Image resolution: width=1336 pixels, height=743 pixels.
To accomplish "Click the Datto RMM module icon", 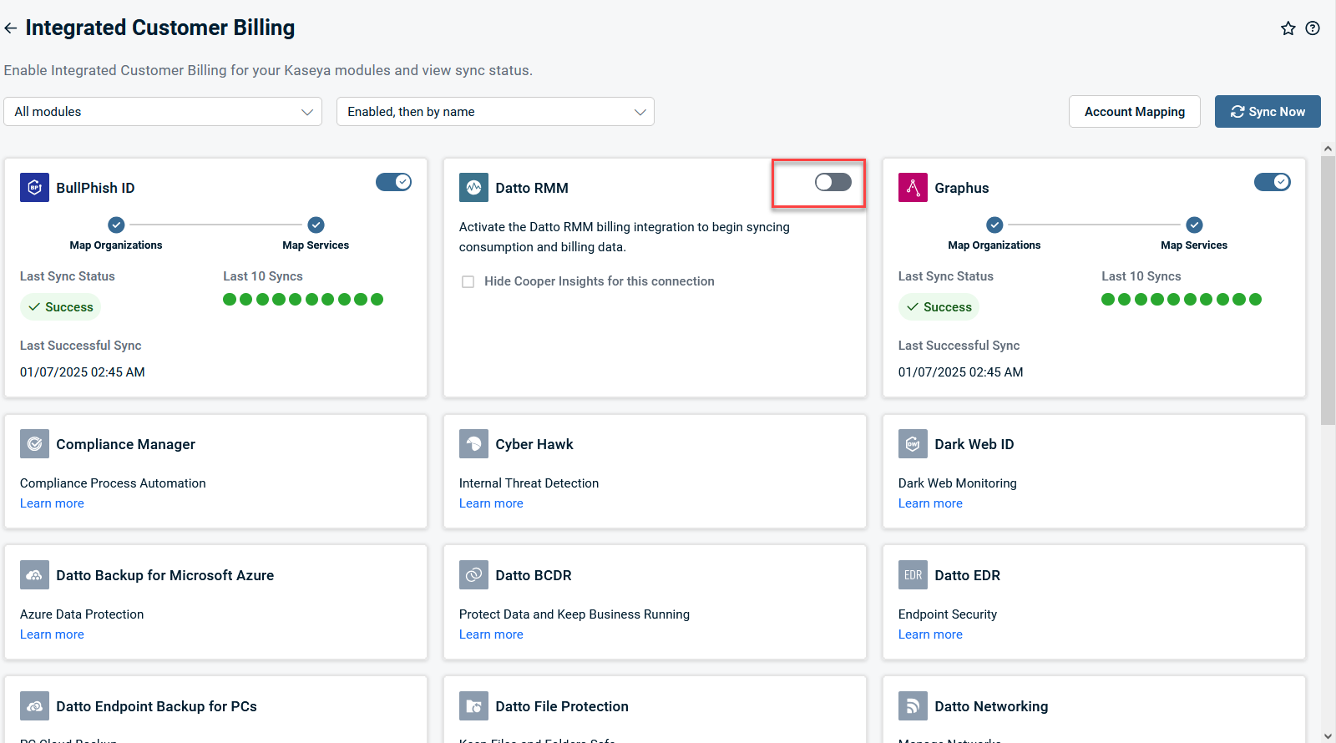I will coord(473,188).
